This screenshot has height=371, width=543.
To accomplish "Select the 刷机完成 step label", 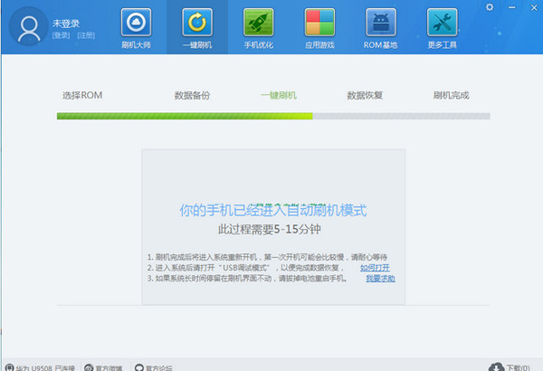I will 452,95.
